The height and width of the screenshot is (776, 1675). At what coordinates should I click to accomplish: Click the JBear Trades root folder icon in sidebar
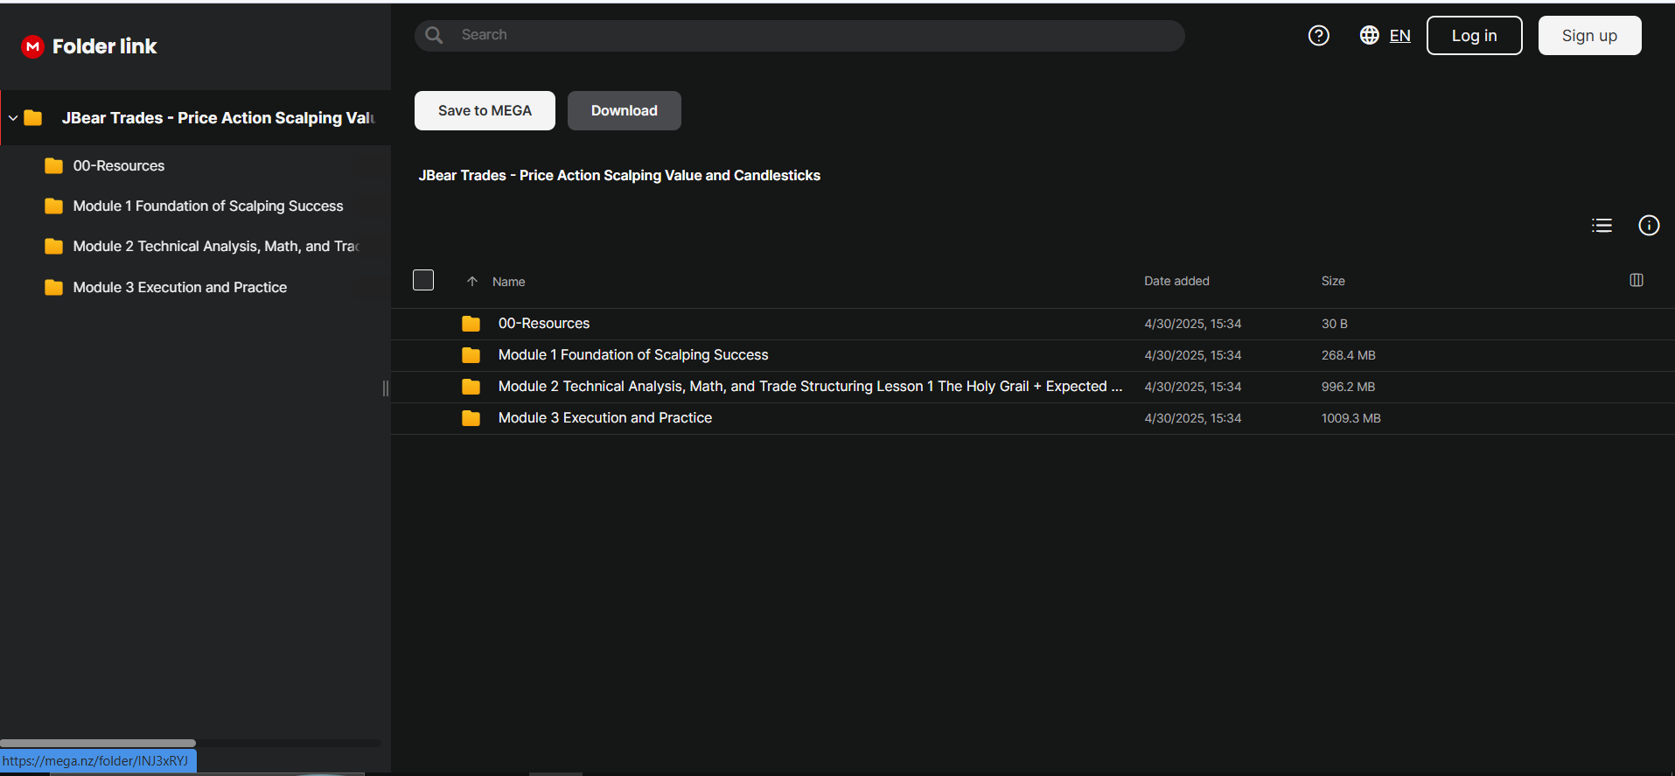33,118
